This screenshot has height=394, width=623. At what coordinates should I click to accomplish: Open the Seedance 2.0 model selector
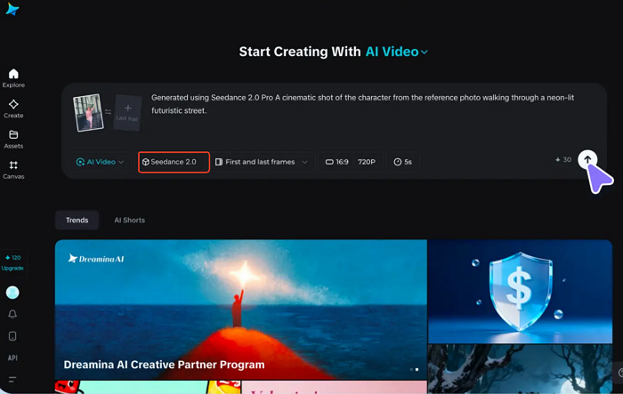[x=174, y=162]
